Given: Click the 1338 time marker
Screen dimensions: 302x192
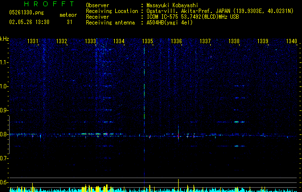Looking at the screenshot, I should [234, 41].
